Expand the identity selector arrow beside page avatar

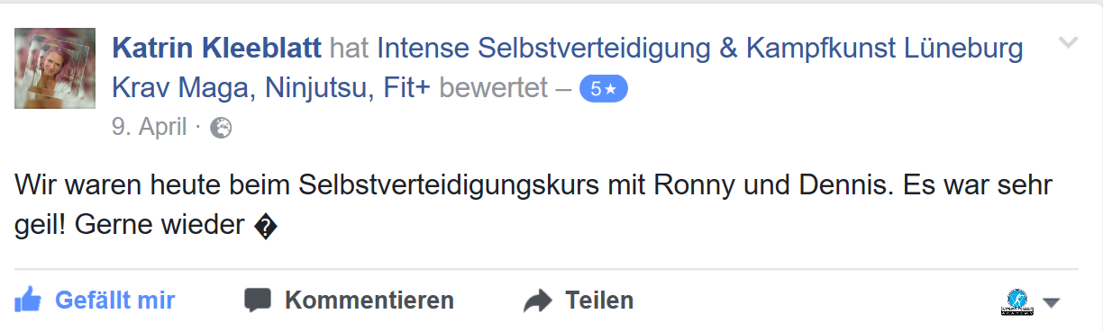pyautogui.click(x=1051, y=302)
